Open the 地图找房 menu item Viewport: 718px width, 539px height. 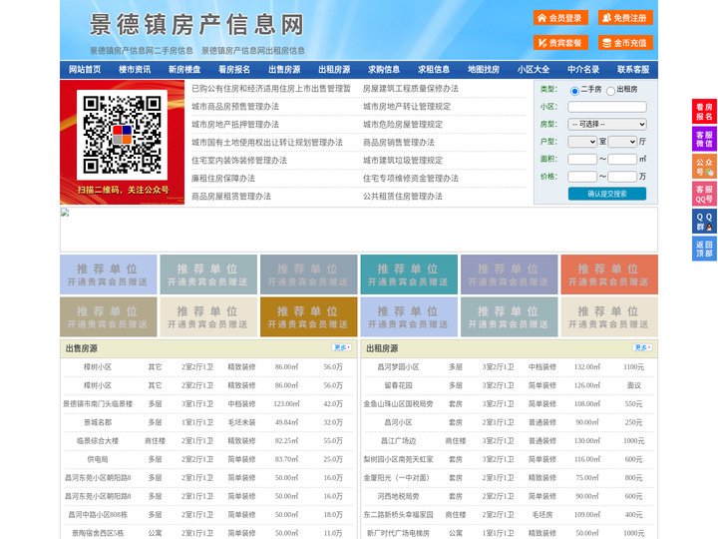tap(484, 70)
